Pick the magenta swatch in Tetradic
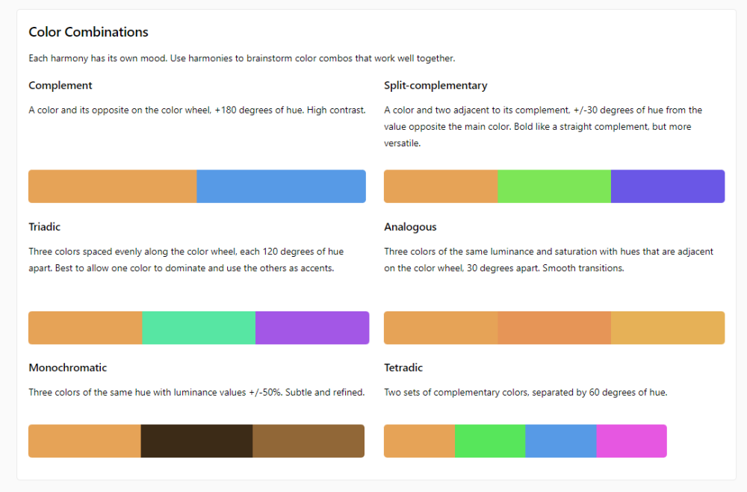 (631, 440)
